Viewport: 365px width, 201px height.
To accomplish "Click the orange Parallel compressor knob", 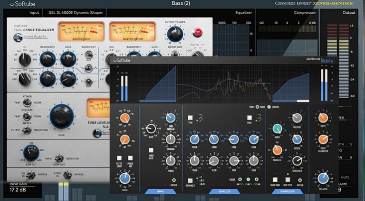I will 277,151.
